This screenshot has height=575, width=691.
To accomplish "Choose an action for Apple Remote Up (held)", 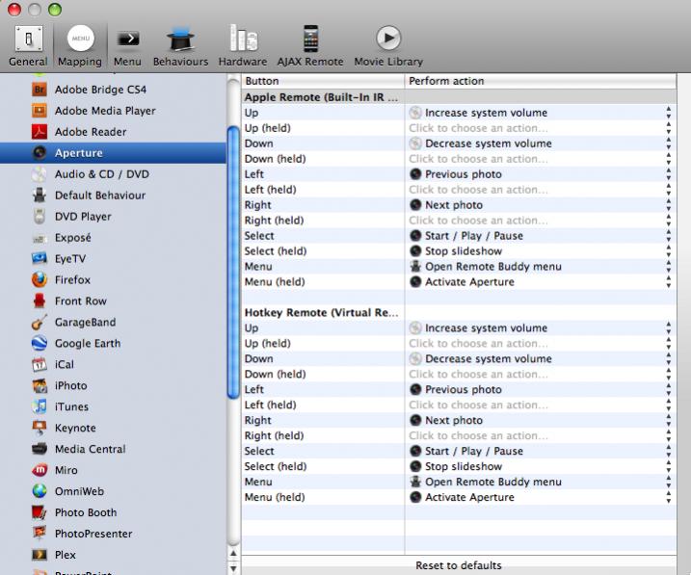I will click(478, 128).
